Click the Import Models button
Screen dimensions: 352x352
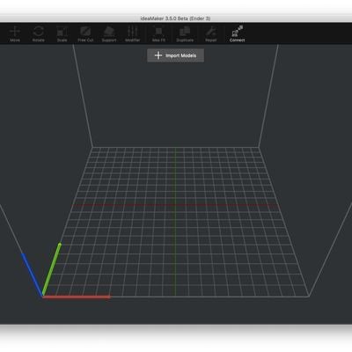coord(175,55)
